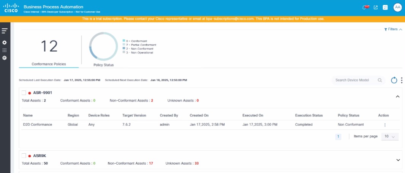The image size is (405, 173).
Task: Click the Non Conformant legend swatch
Action: click(124, 49)
